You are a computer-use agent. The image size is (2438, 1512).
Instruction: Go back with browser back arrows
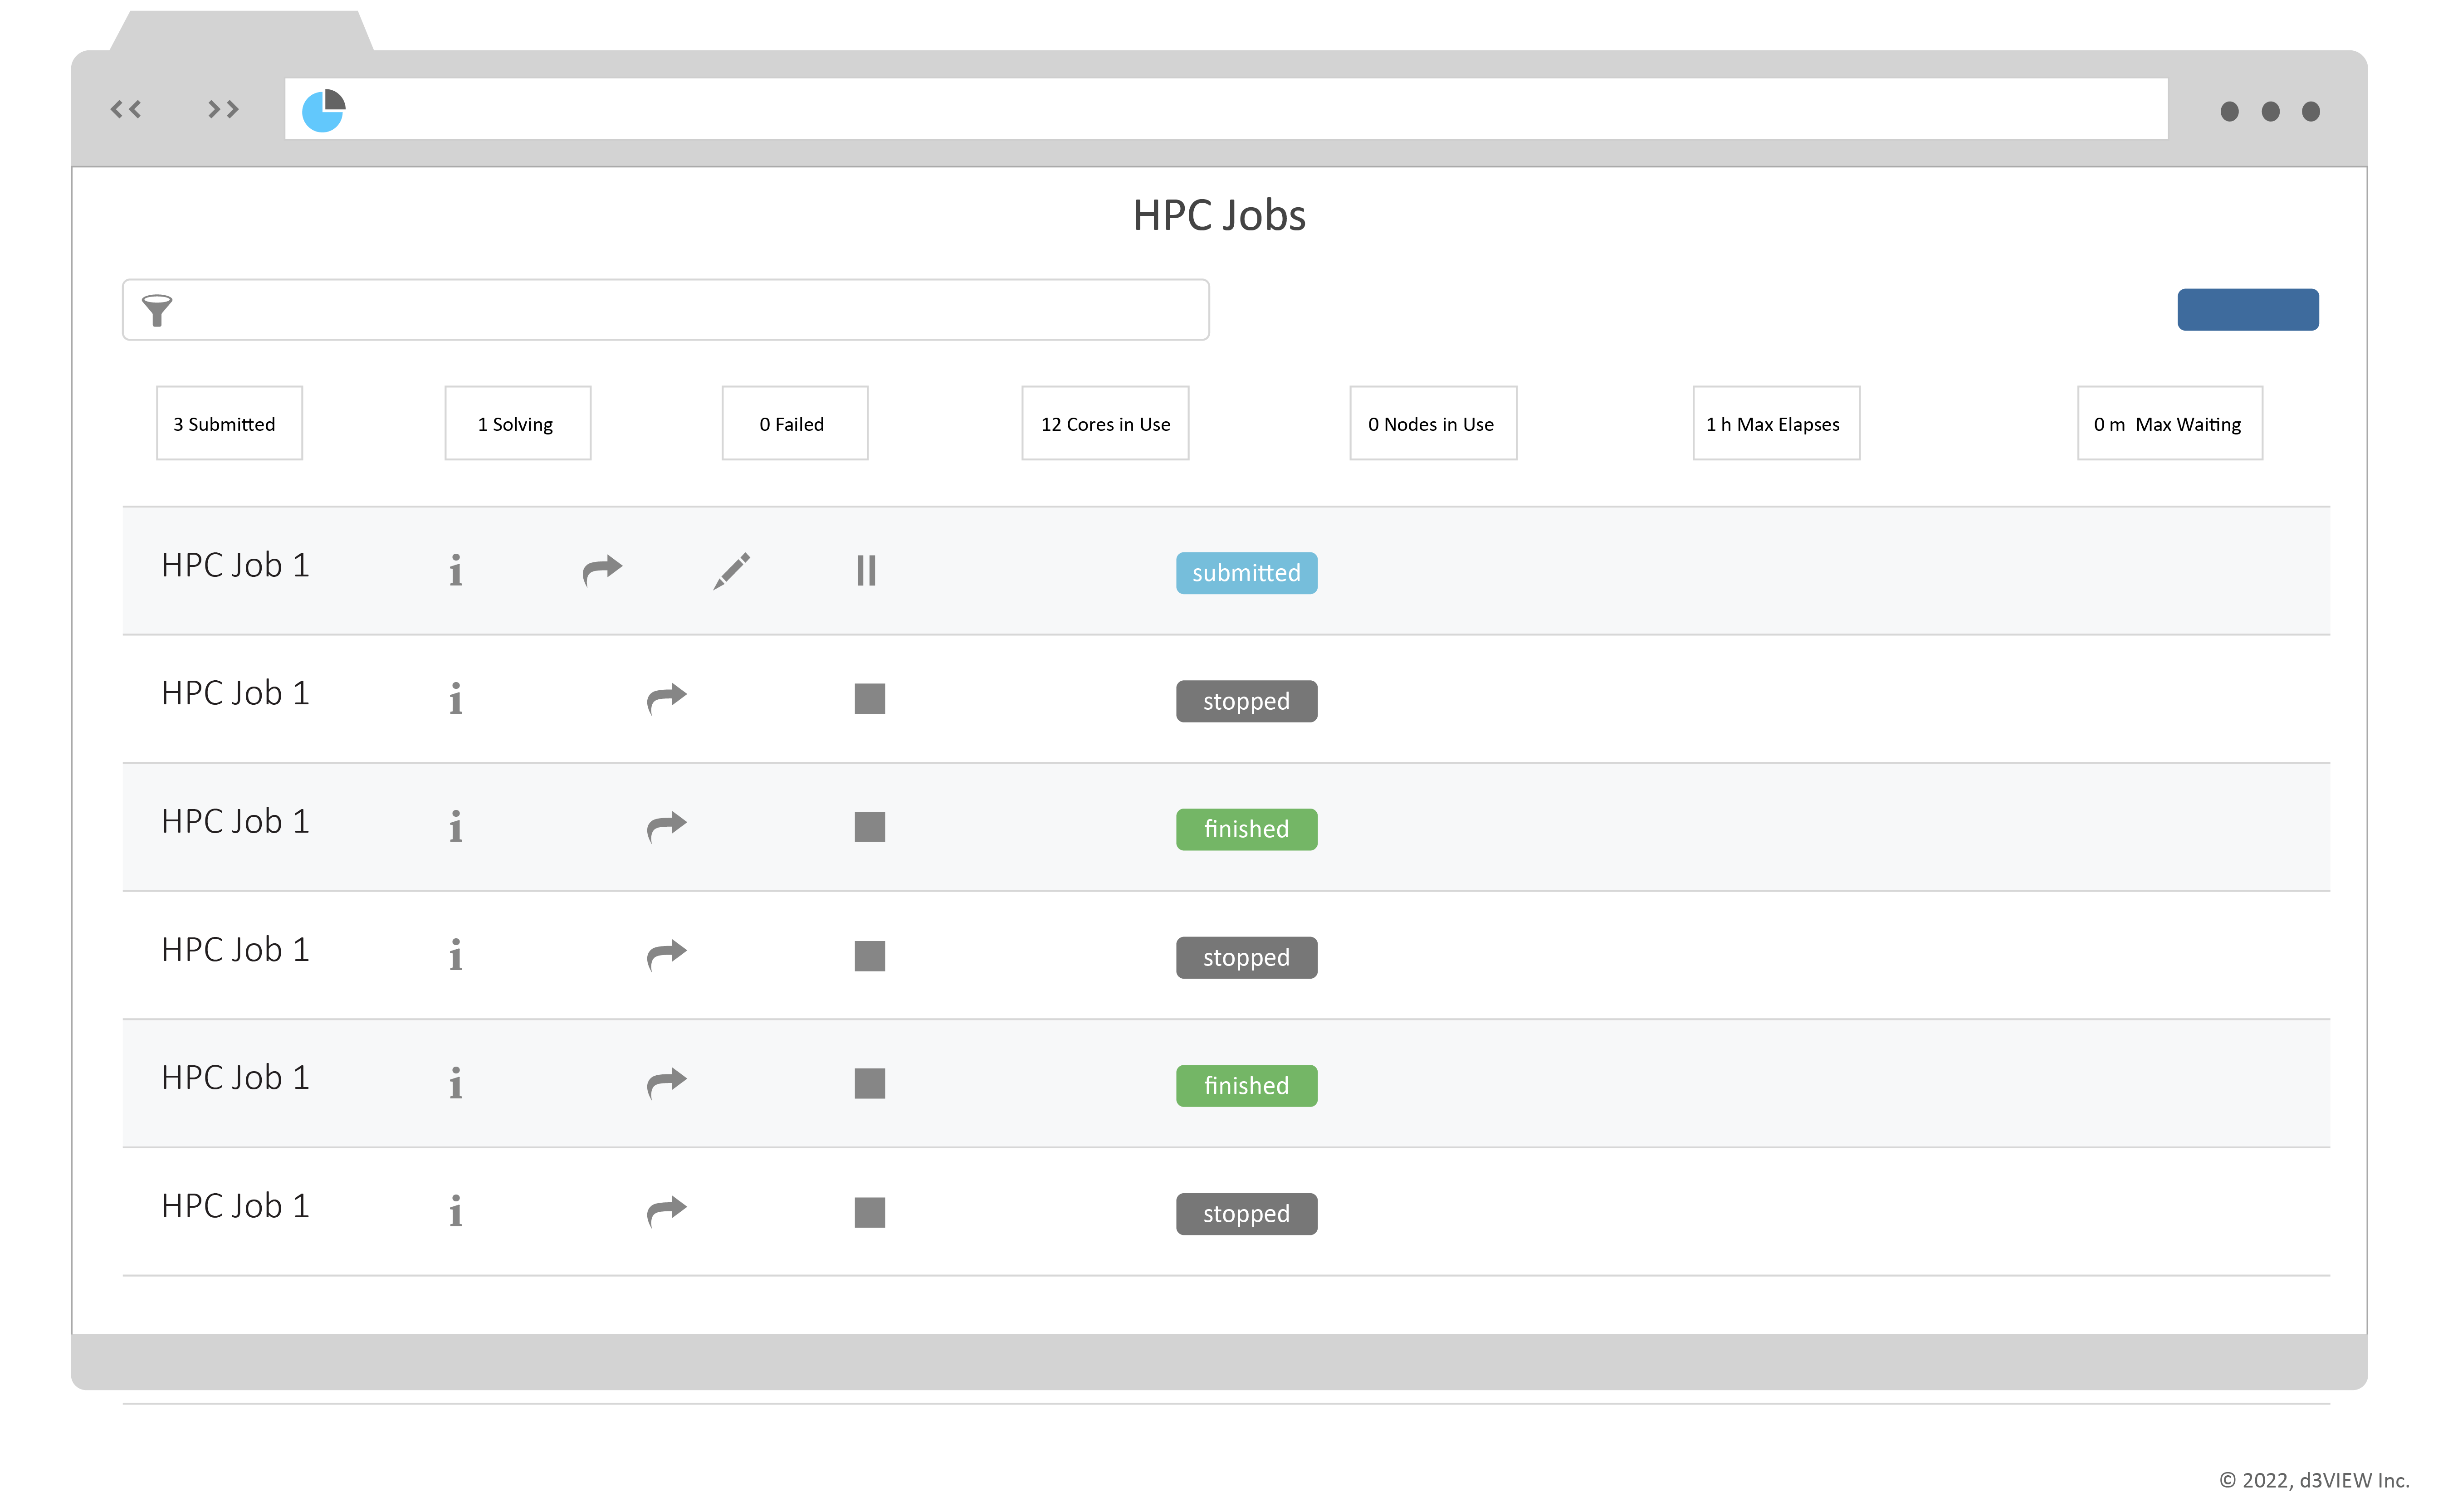126,109
